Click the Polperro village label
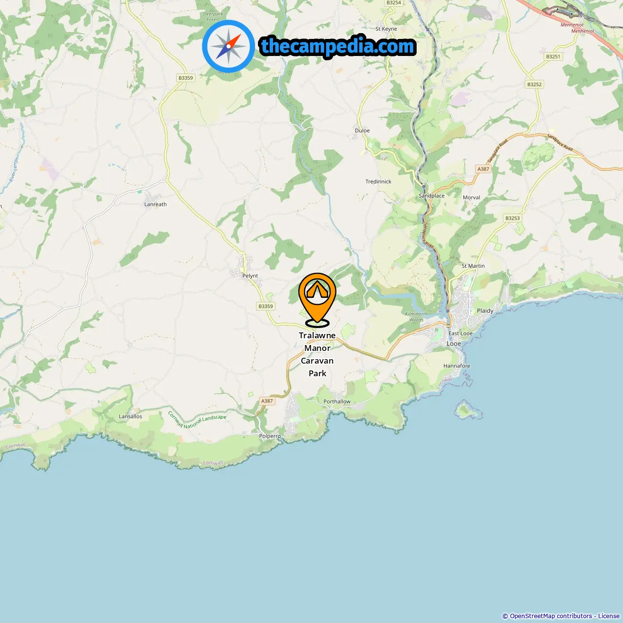Screen dimensions: 623x623 (x=270, y=436)
